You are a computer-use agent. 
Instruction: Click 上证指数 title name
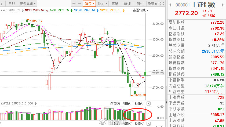203,5
